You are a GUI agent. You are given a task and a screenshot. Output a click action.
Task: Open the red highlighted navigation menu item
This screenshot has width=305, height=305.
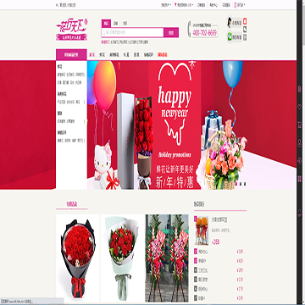(163, 55)
